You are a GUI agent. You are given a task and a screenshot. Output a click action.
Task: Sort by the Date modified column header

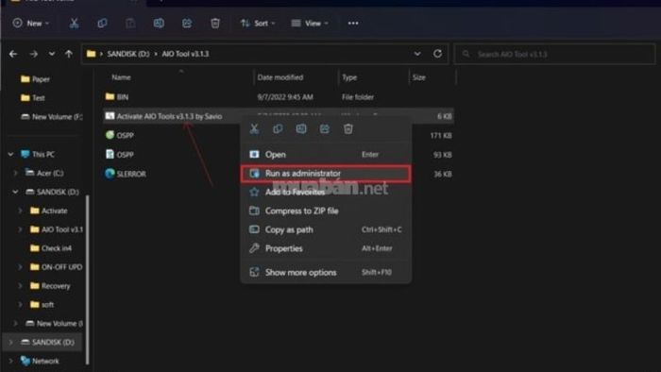click(x=280, y=77)
